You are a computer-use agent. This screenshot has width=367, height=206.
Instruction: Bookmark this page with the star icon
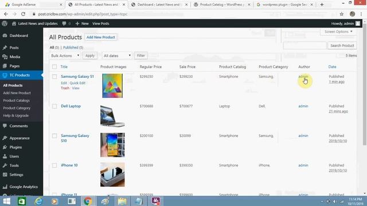tap(342, 14)
